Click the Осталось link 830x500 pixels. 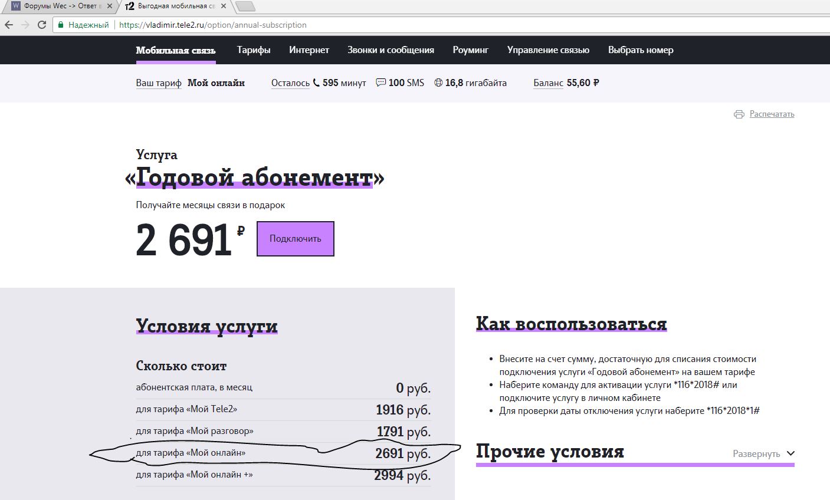tap(290, 83)
